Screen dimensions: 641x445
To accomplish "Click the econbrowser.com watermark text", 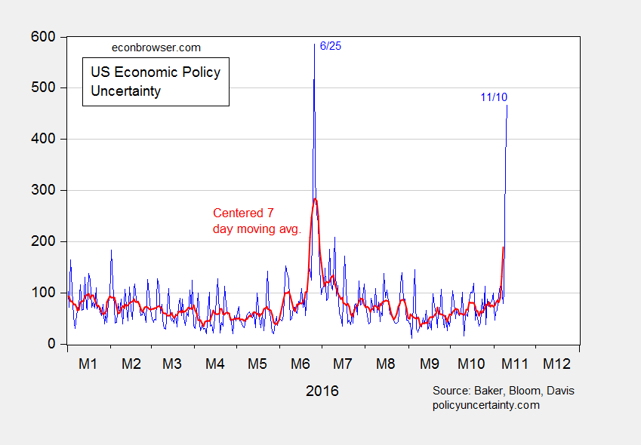I will 156,48.
